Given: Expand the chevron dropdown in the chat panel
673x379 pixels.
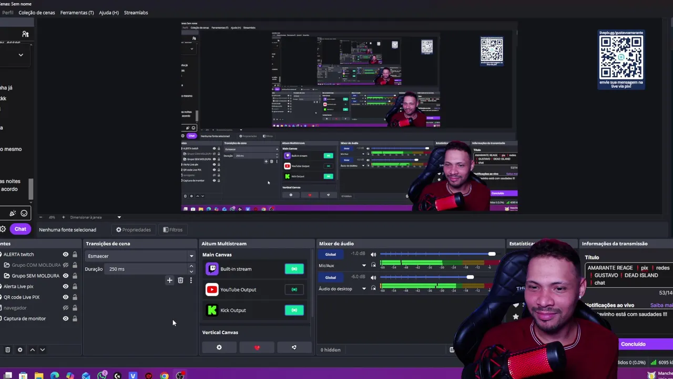Looking at the screenshot, I should (21, 55).
